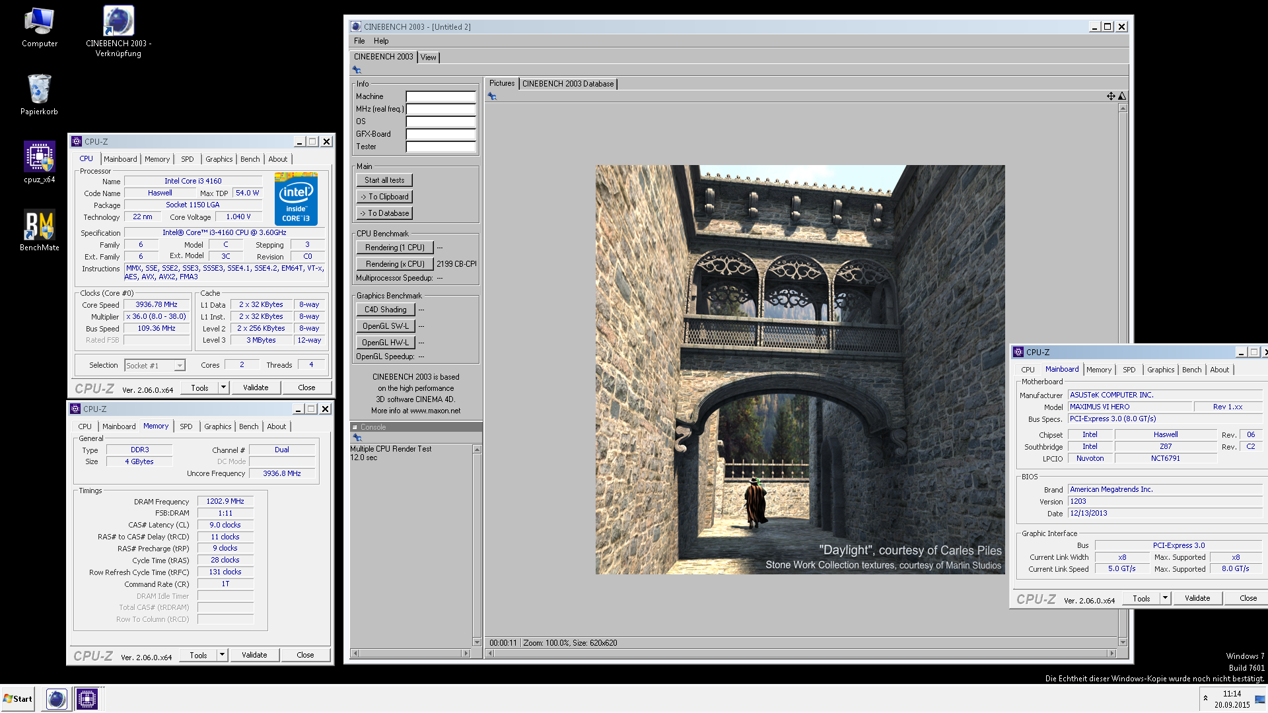Click Start all tests button
1268x713 pixels.
click(384, 180)
